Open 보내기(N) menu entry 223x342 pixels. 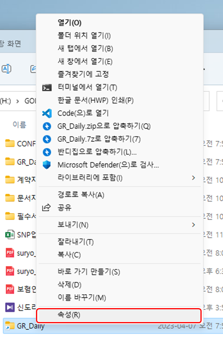pyautogui.click(x=119, y=225)
